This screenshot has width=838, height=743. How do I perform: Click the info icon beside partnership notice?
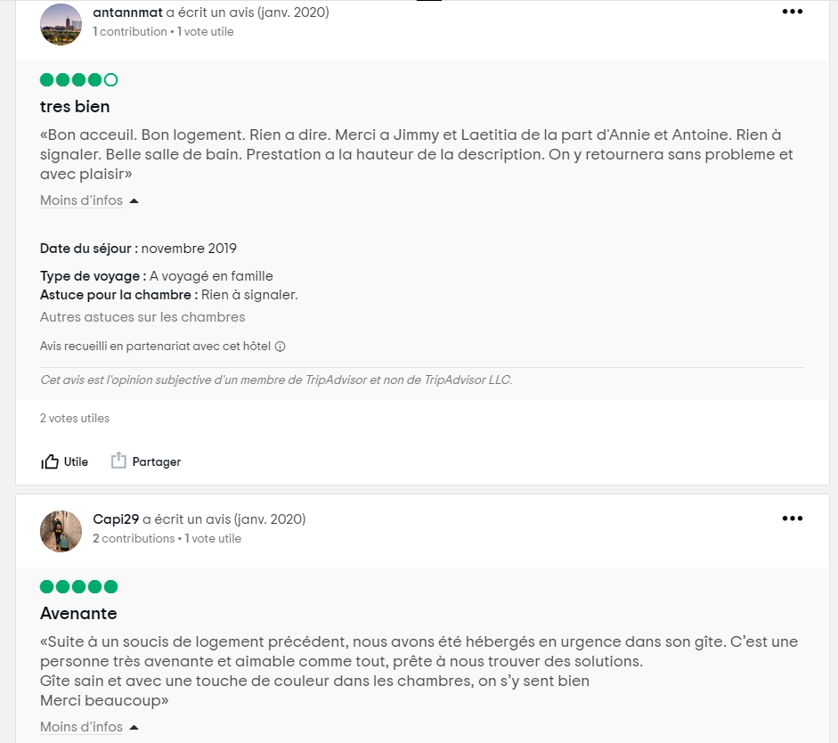280,347
